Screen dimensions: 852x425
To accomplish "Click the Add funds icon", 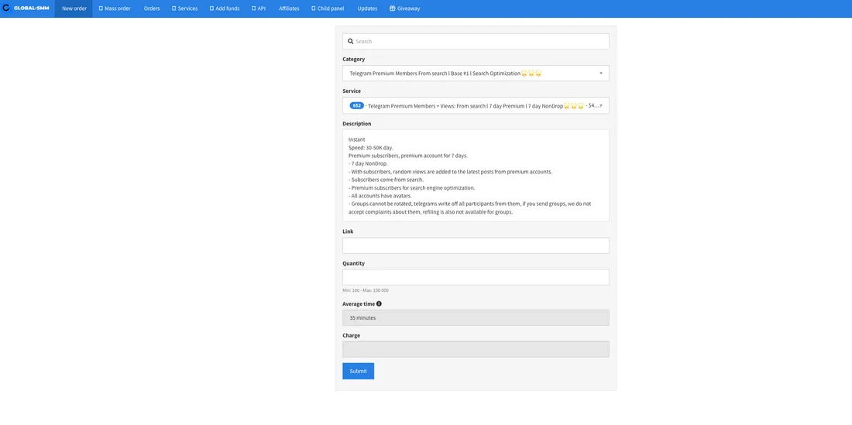I will click(211, 9).
